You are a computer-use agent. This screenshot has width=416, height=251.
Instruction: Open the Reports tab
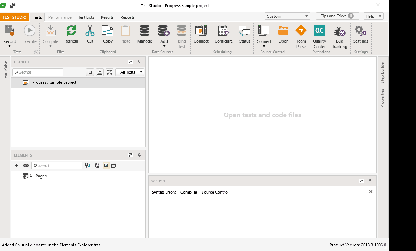click(127, 17)
